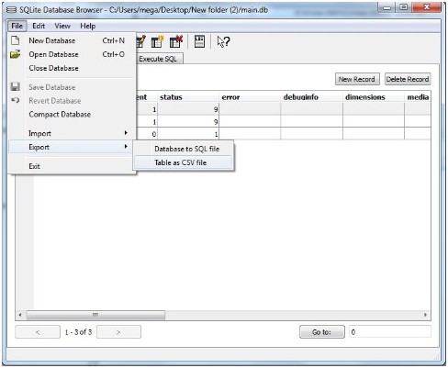Choose New Database from File menu

pyautogui.click(x=72, y=40)
